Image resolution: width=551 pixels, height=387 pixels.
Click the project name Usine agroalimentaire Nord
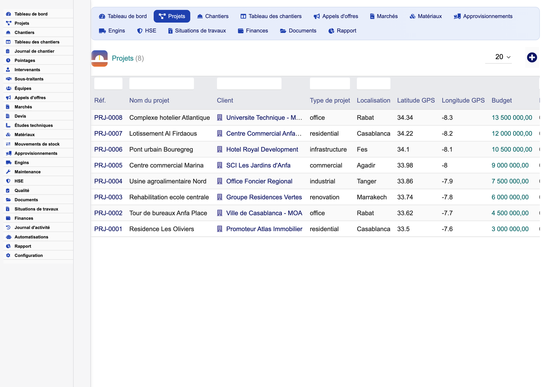[168, 181]
